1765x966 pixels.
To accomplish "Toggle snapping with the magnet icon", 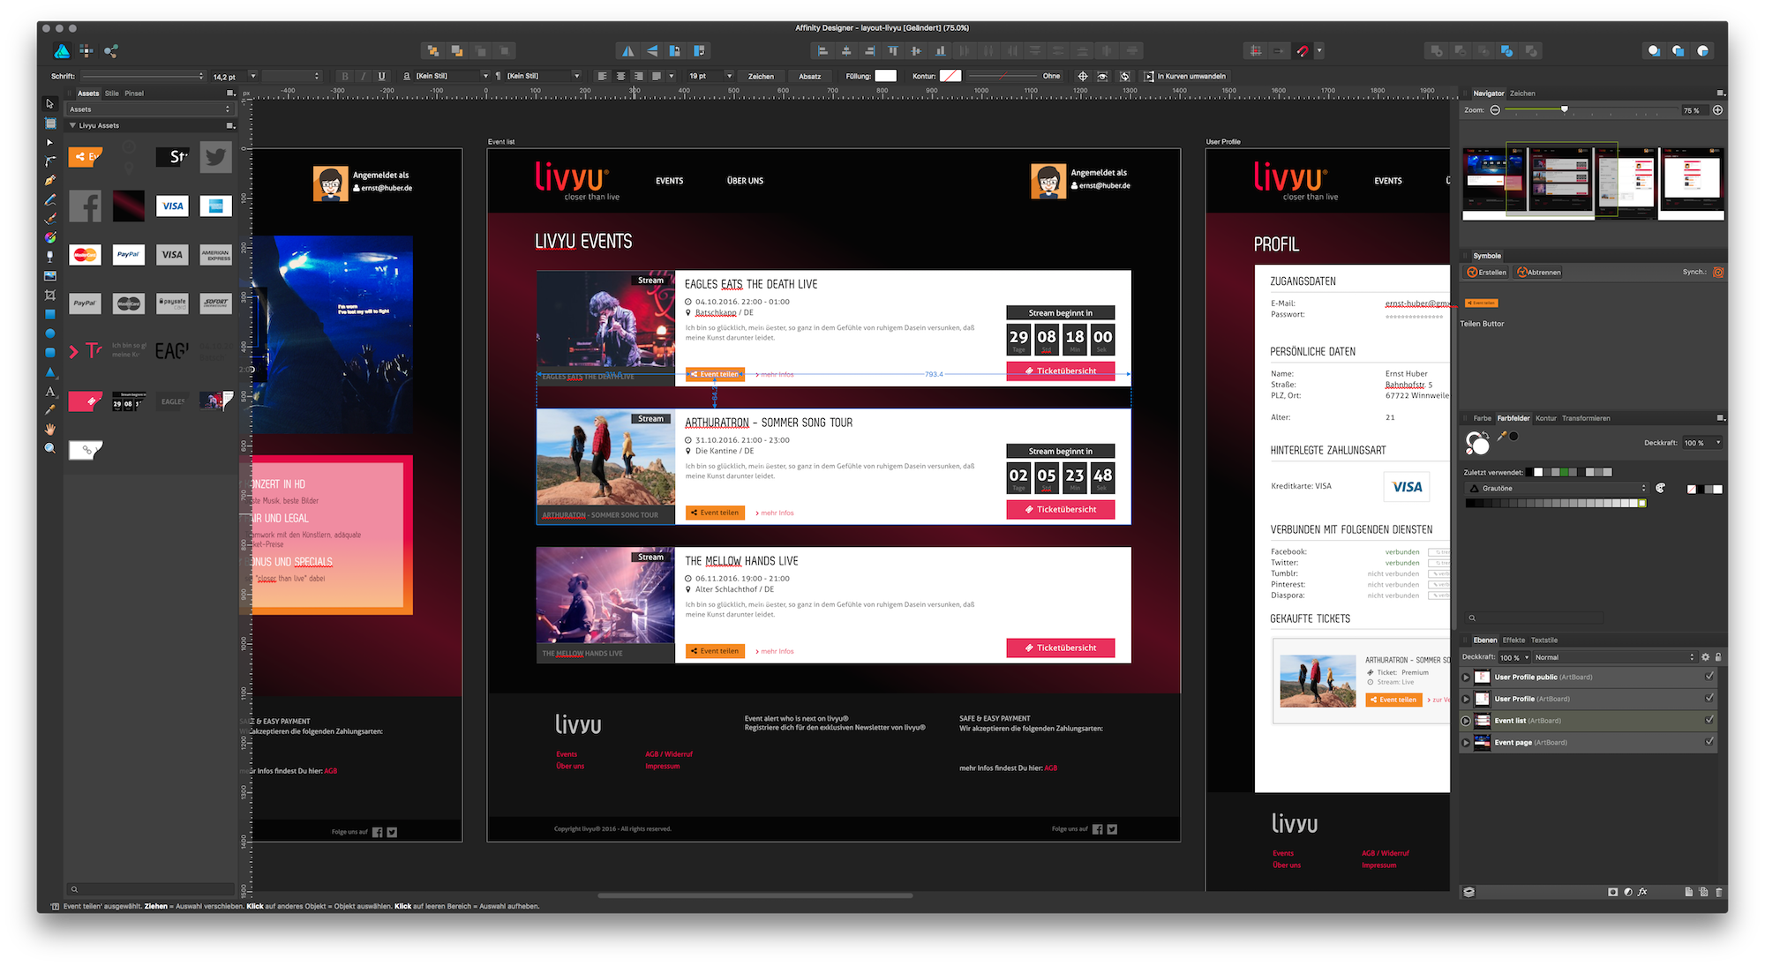I will pyautogui.click(x=1303, y=51).
